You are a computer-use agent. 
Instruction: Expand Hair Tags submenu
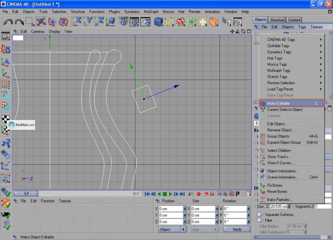pyautogui.click(x=292, y=58)
